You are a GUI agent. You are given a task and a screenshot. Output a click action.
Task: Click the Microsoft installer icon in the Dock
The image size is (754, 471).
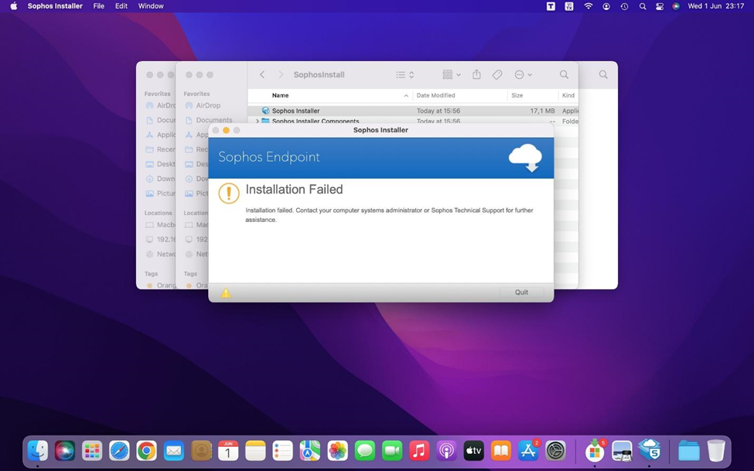pyautogui.click(x=595, y=451)
